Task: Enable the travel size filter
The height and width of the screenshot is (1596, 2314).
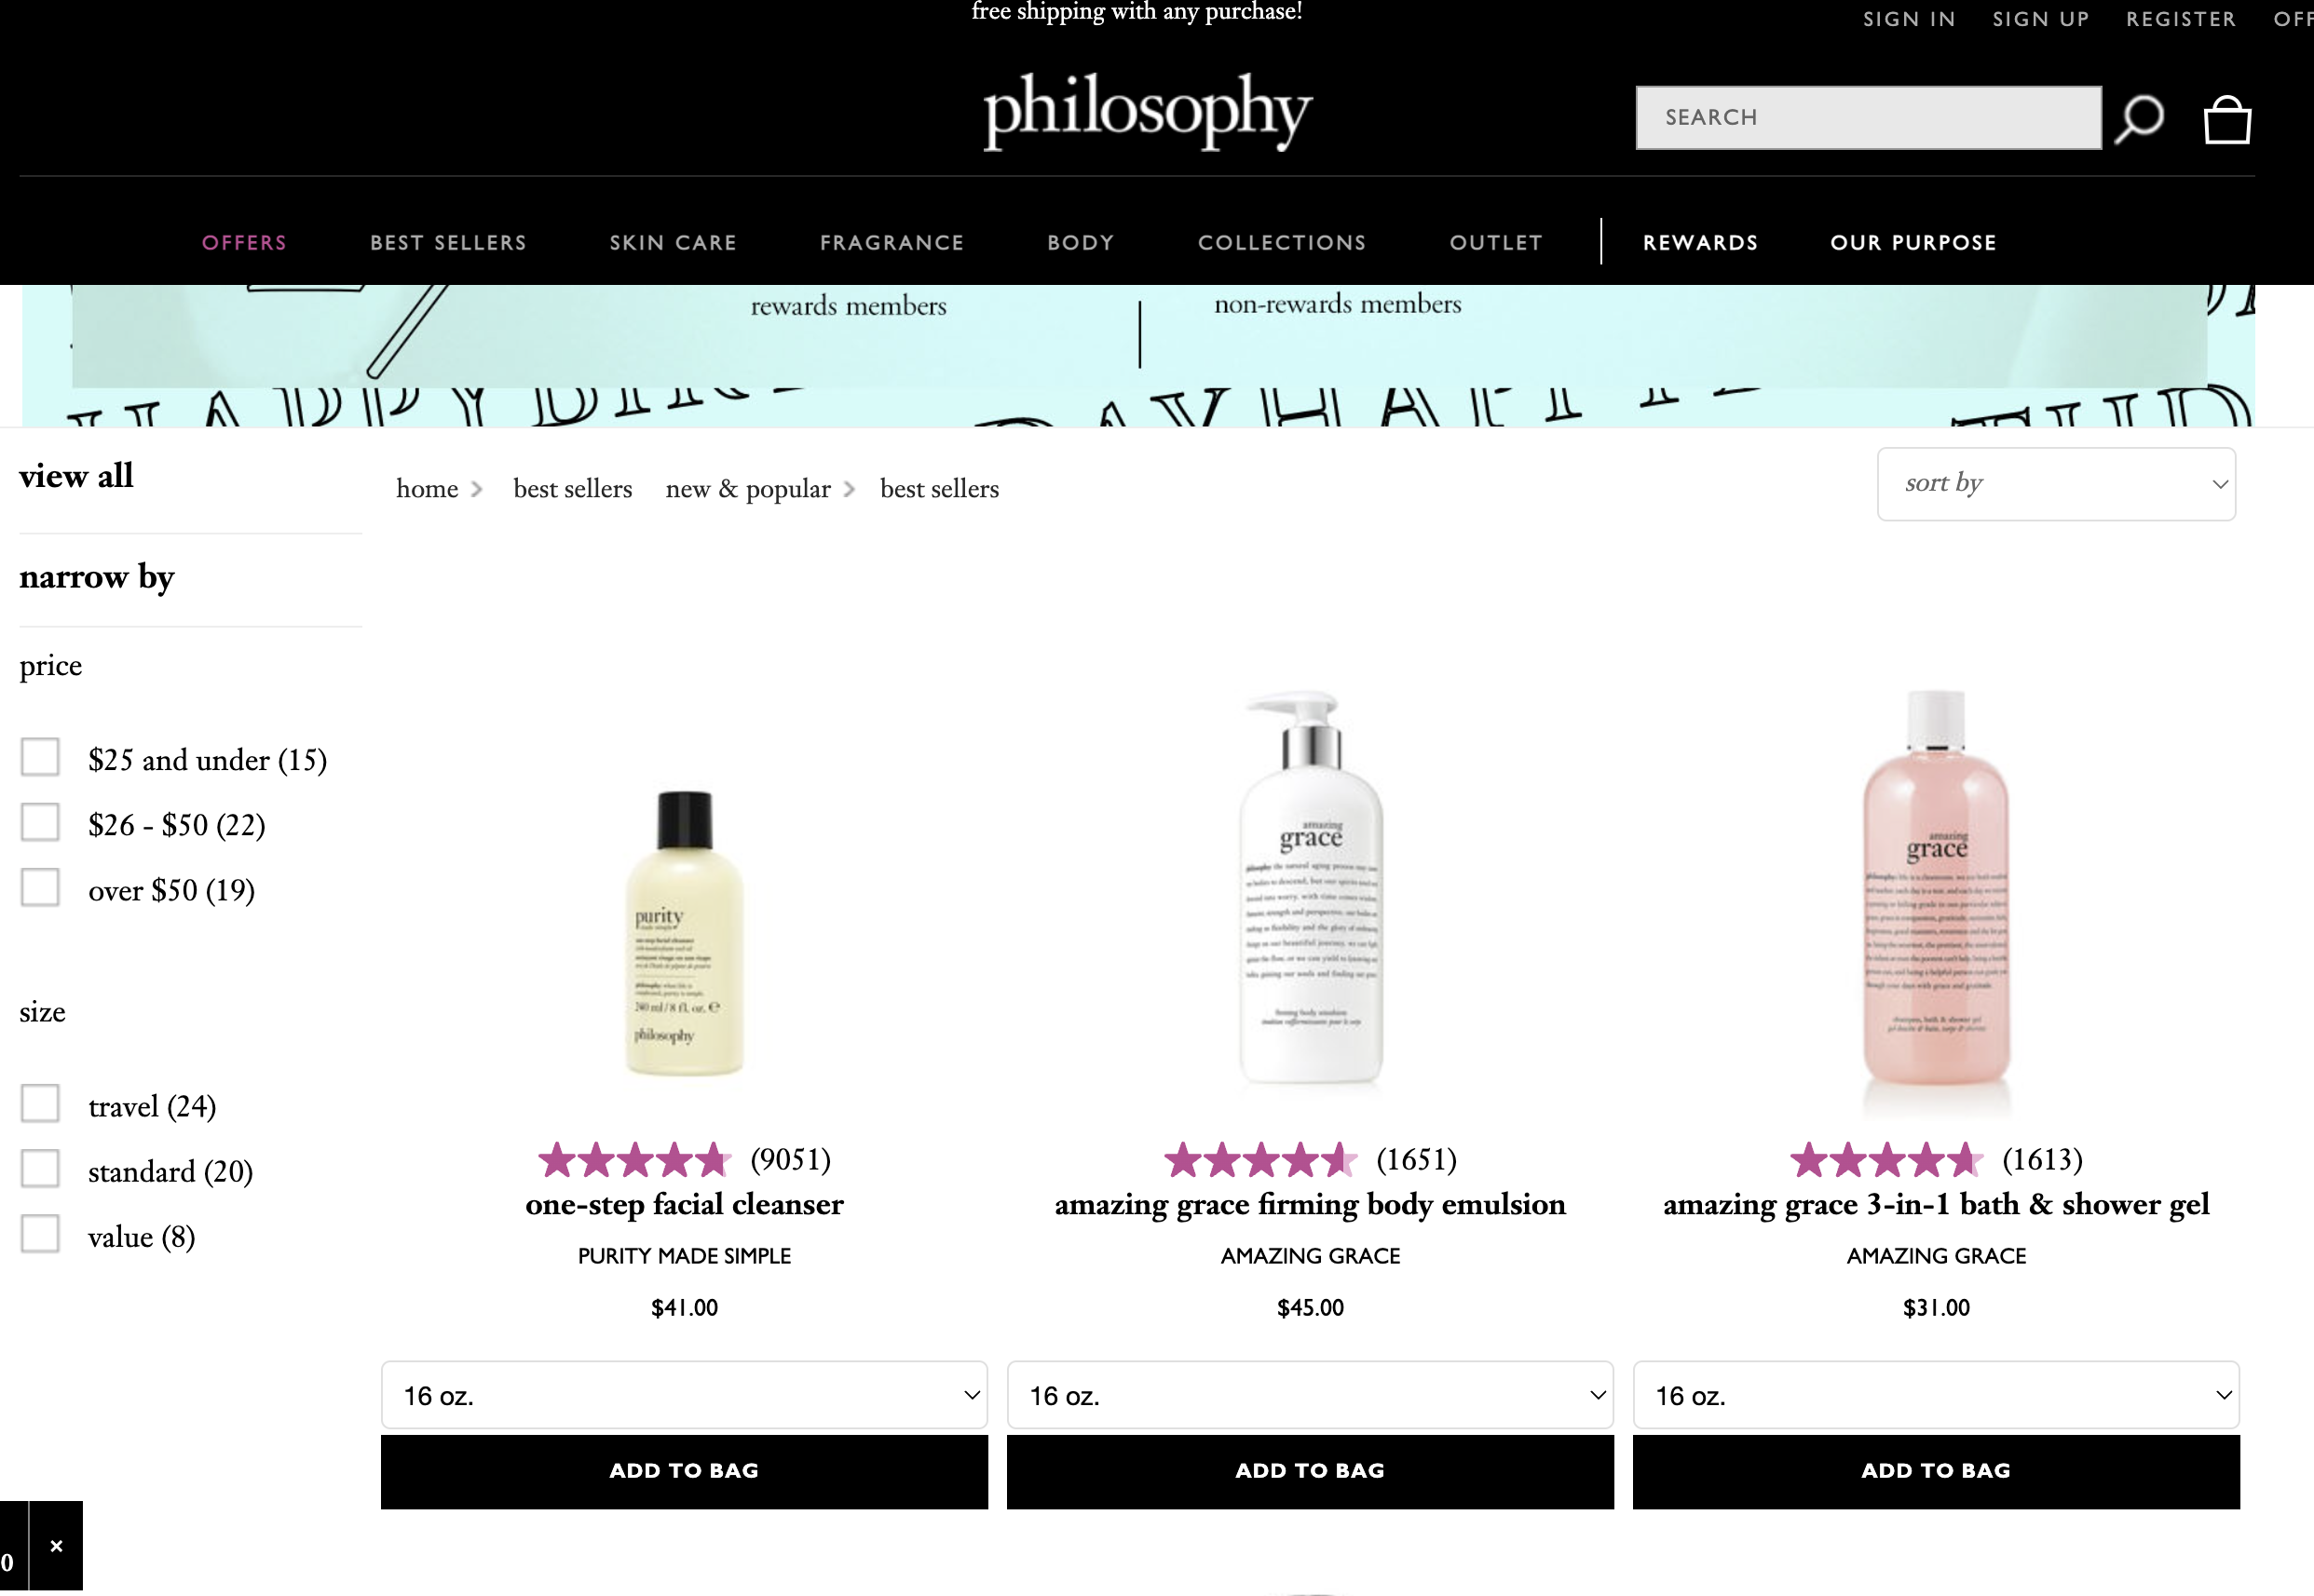Action: click(x=40, y=1103)
